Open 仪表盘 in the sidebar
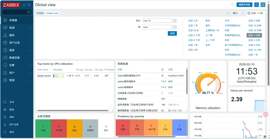 coord(17,20)
